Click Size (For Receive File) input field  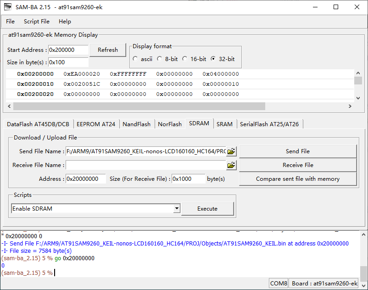[189, 179]
